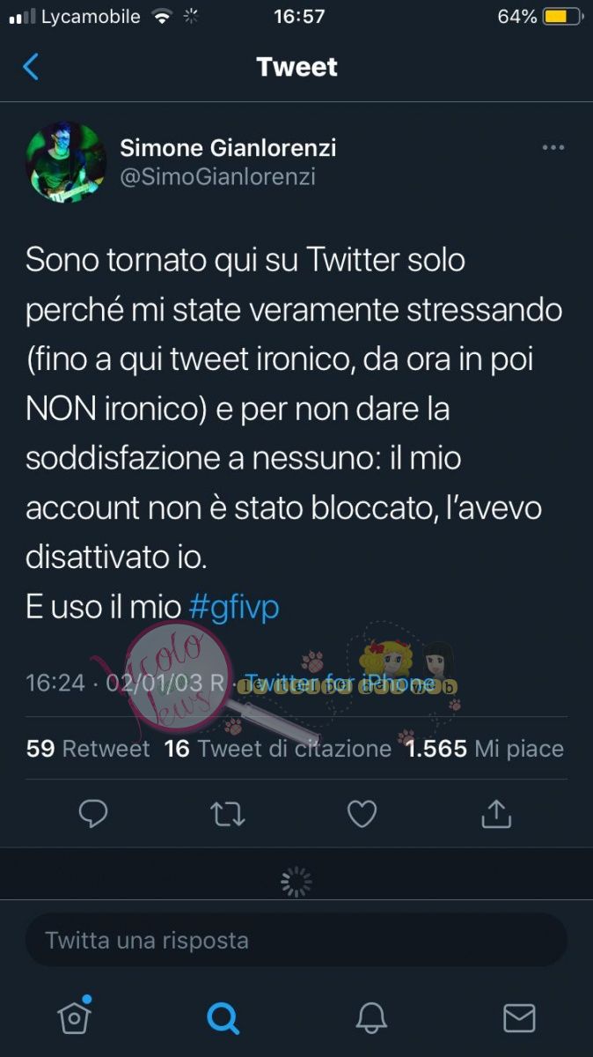The width and height of the screenshot is (593, 1057).
Task: Tap the retweet arrows icon
Action: pos(228,814)
